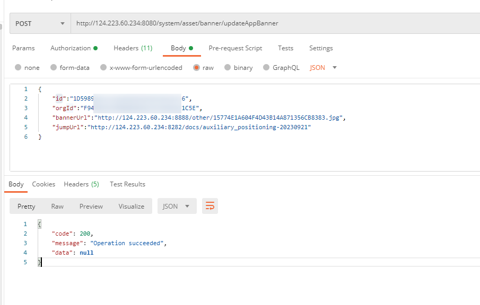Go to the Pre-request Script tab
480x305 pixels.
[x=235, y=48]
